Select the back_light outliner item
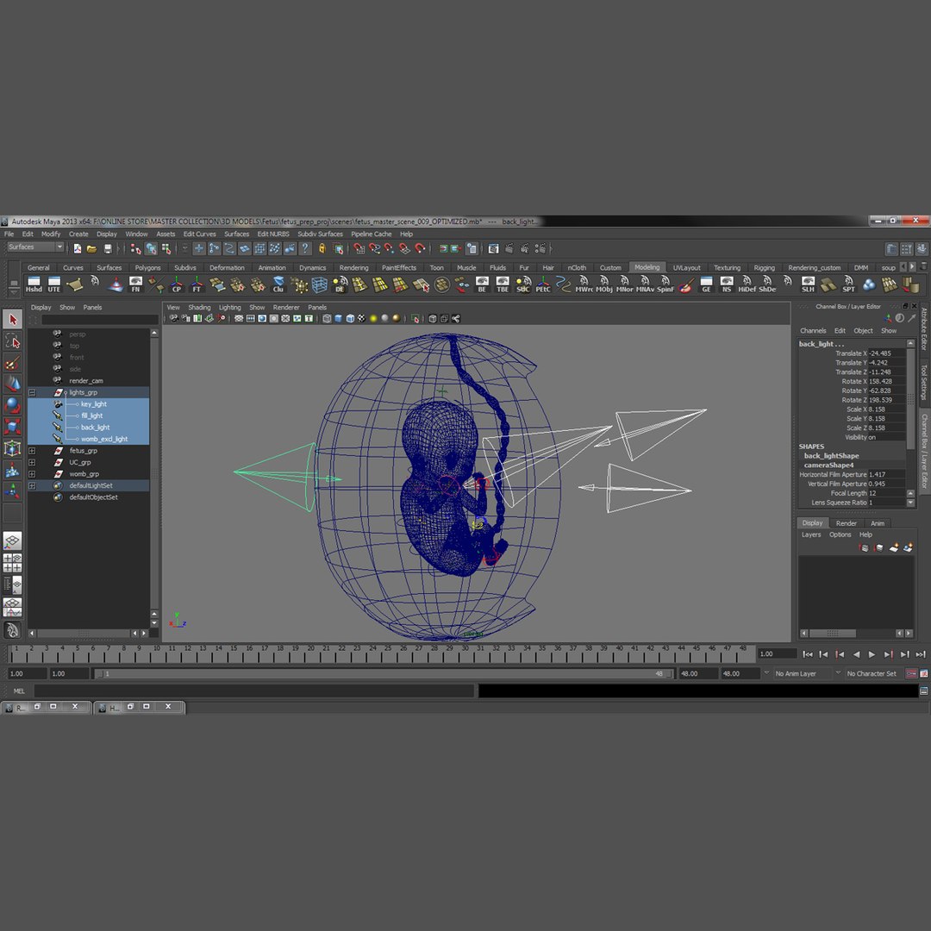The width and height of the screenshot is (931, 931). (95, 428)
